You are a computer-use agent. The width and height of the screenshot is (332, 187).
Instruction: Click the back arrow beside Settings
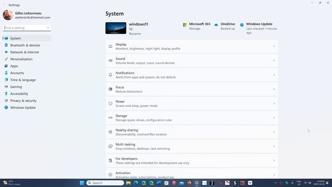4,5
